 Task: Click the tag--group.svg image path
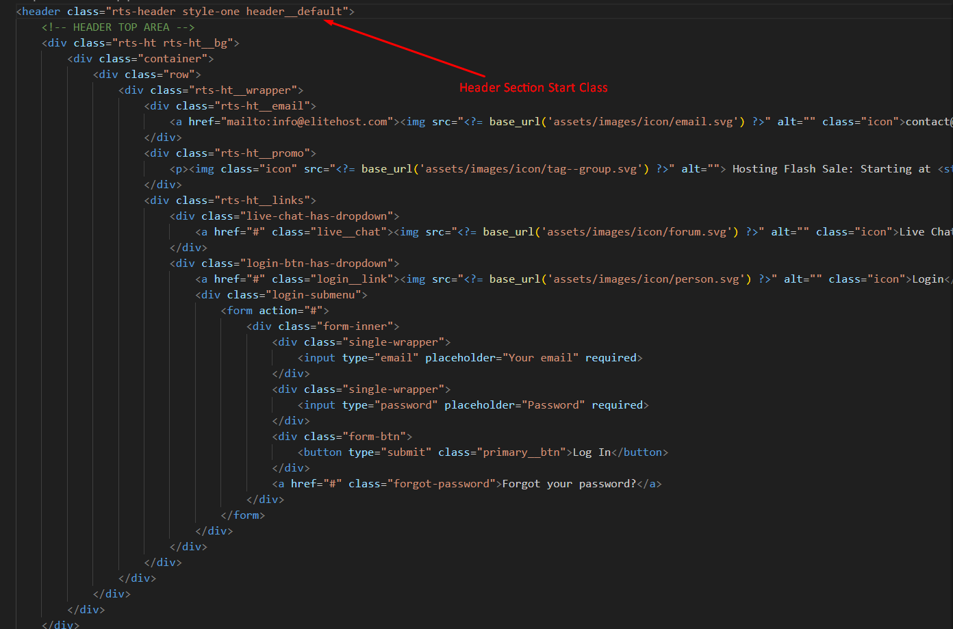pos(533,169)
